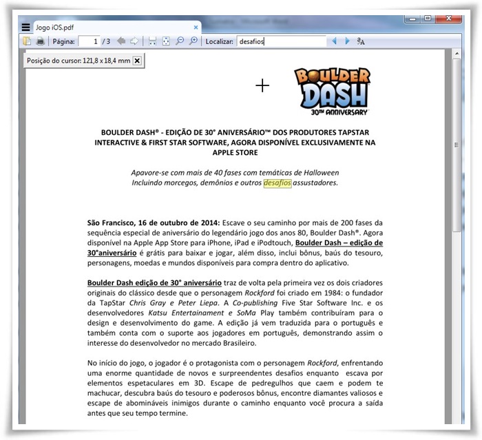Image resolution: width=482 pixels, height=440 pixels.
Task: Find next match blue arrow
Action: (347, 41)
